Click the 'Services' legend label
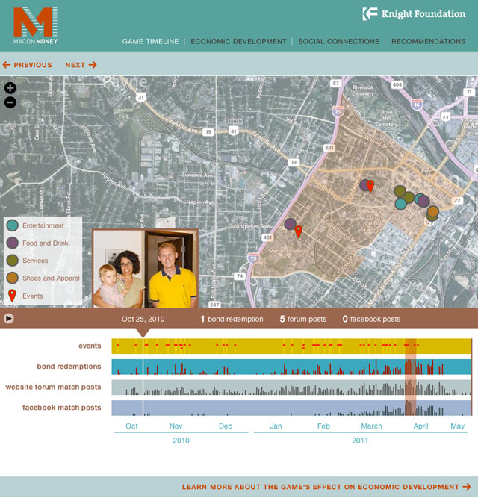Screen dimensions: 478x498 point(35,261)
